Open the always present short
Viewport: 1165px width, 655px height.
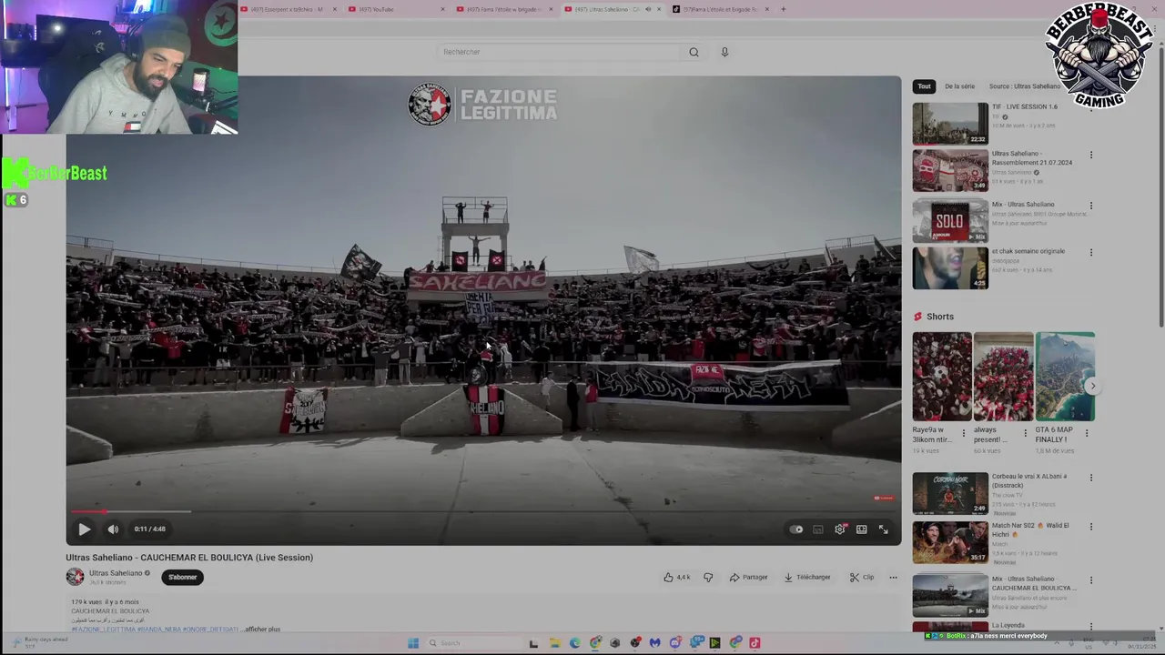pyautogui.click(x=1003, y=377)
